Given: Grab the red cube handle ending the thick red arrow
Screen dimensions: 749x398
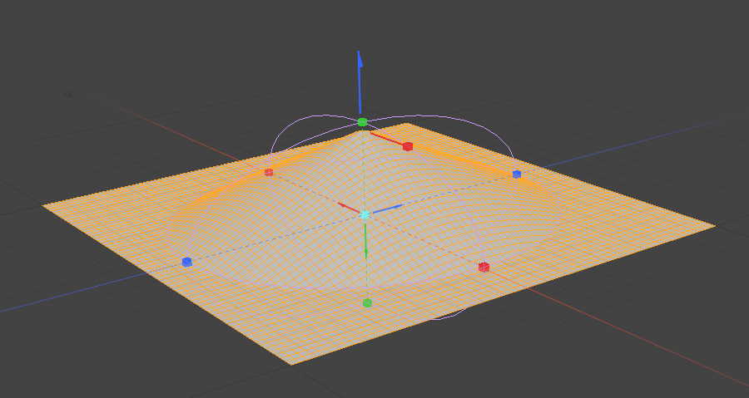Looking at the screenshot, I should click(408, 146).
